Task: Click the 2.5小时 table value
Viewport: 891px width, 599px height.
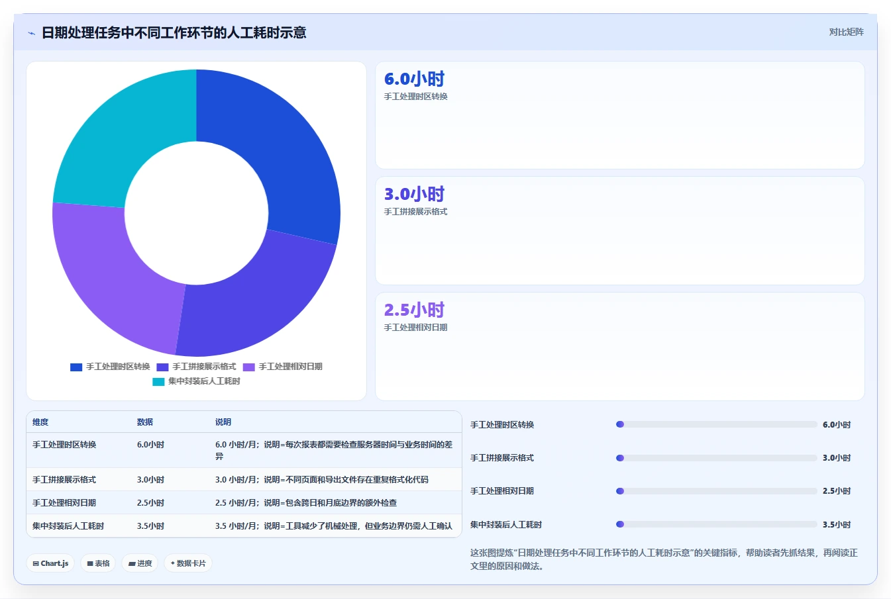Action: point(150,503)
